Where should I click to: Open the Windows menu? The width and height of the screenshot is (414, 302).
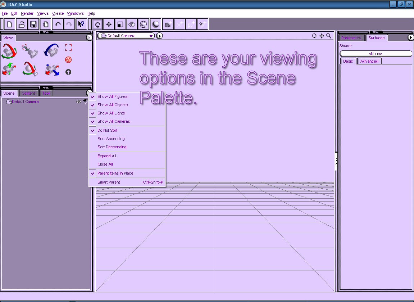tap(76, 13)
